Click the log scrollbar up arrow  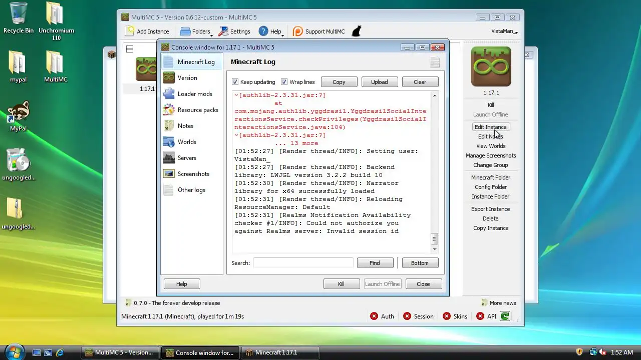coord(435,95)
